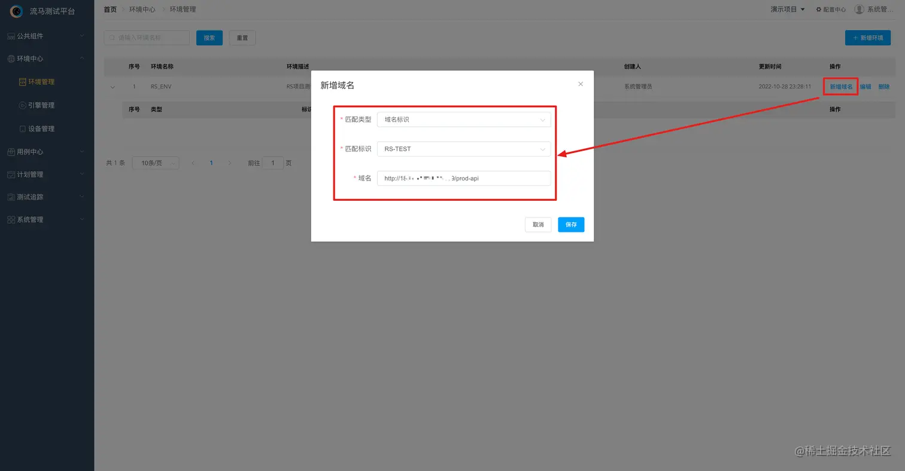Collapse the 环境中心 menu
Image resolution: width=905 pixels, height=471 pixels.
click(x=82, y=59)
